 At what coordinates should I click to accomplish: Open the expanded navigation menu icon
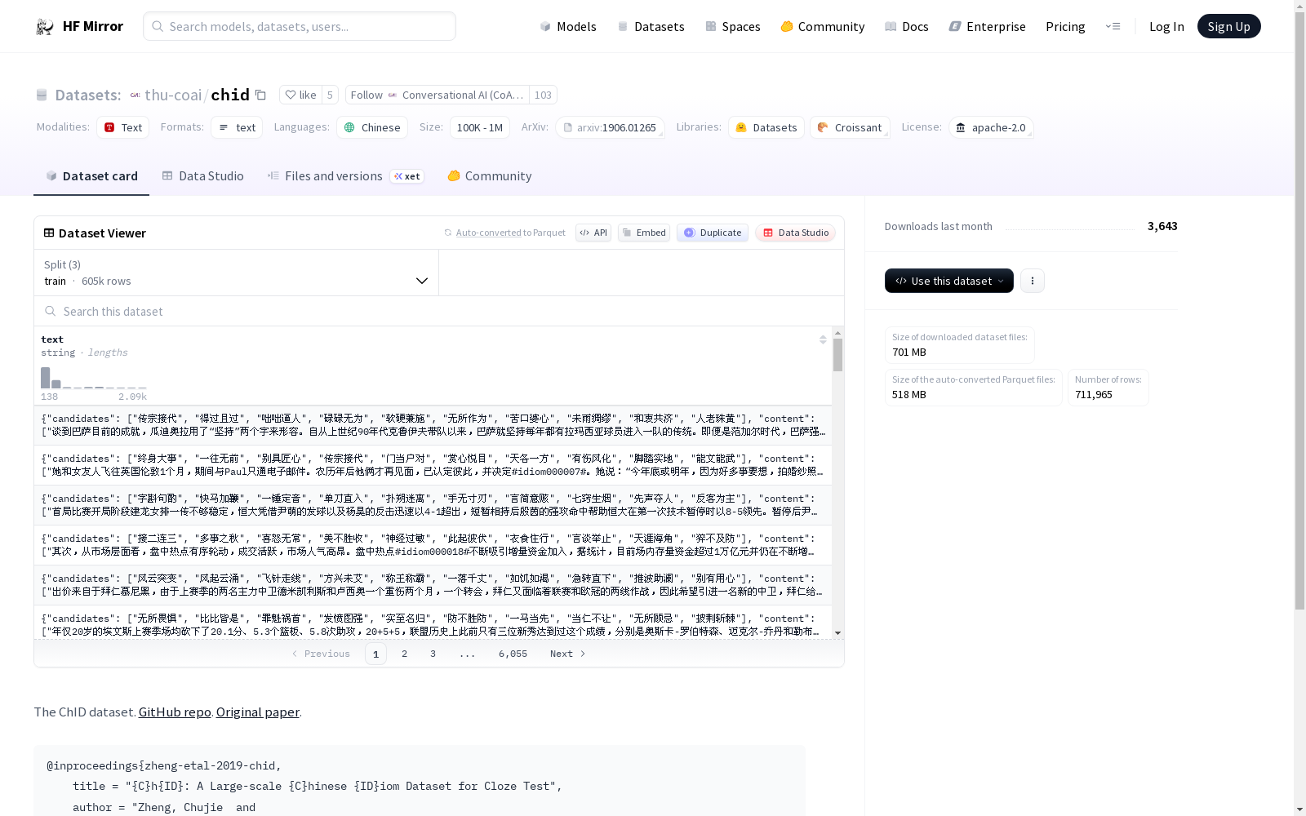pyautogui.click(x=1113, y=26)
